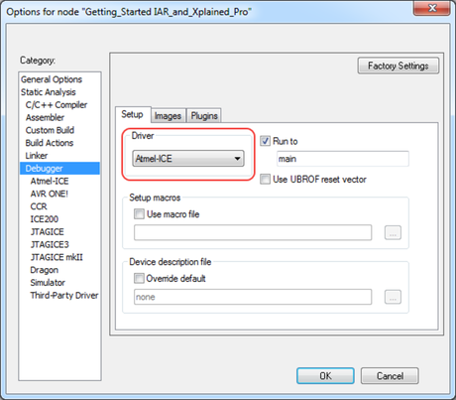
Task: Open the Driver dropdown showing Atmel-ICE
Action: coord(188,159)
